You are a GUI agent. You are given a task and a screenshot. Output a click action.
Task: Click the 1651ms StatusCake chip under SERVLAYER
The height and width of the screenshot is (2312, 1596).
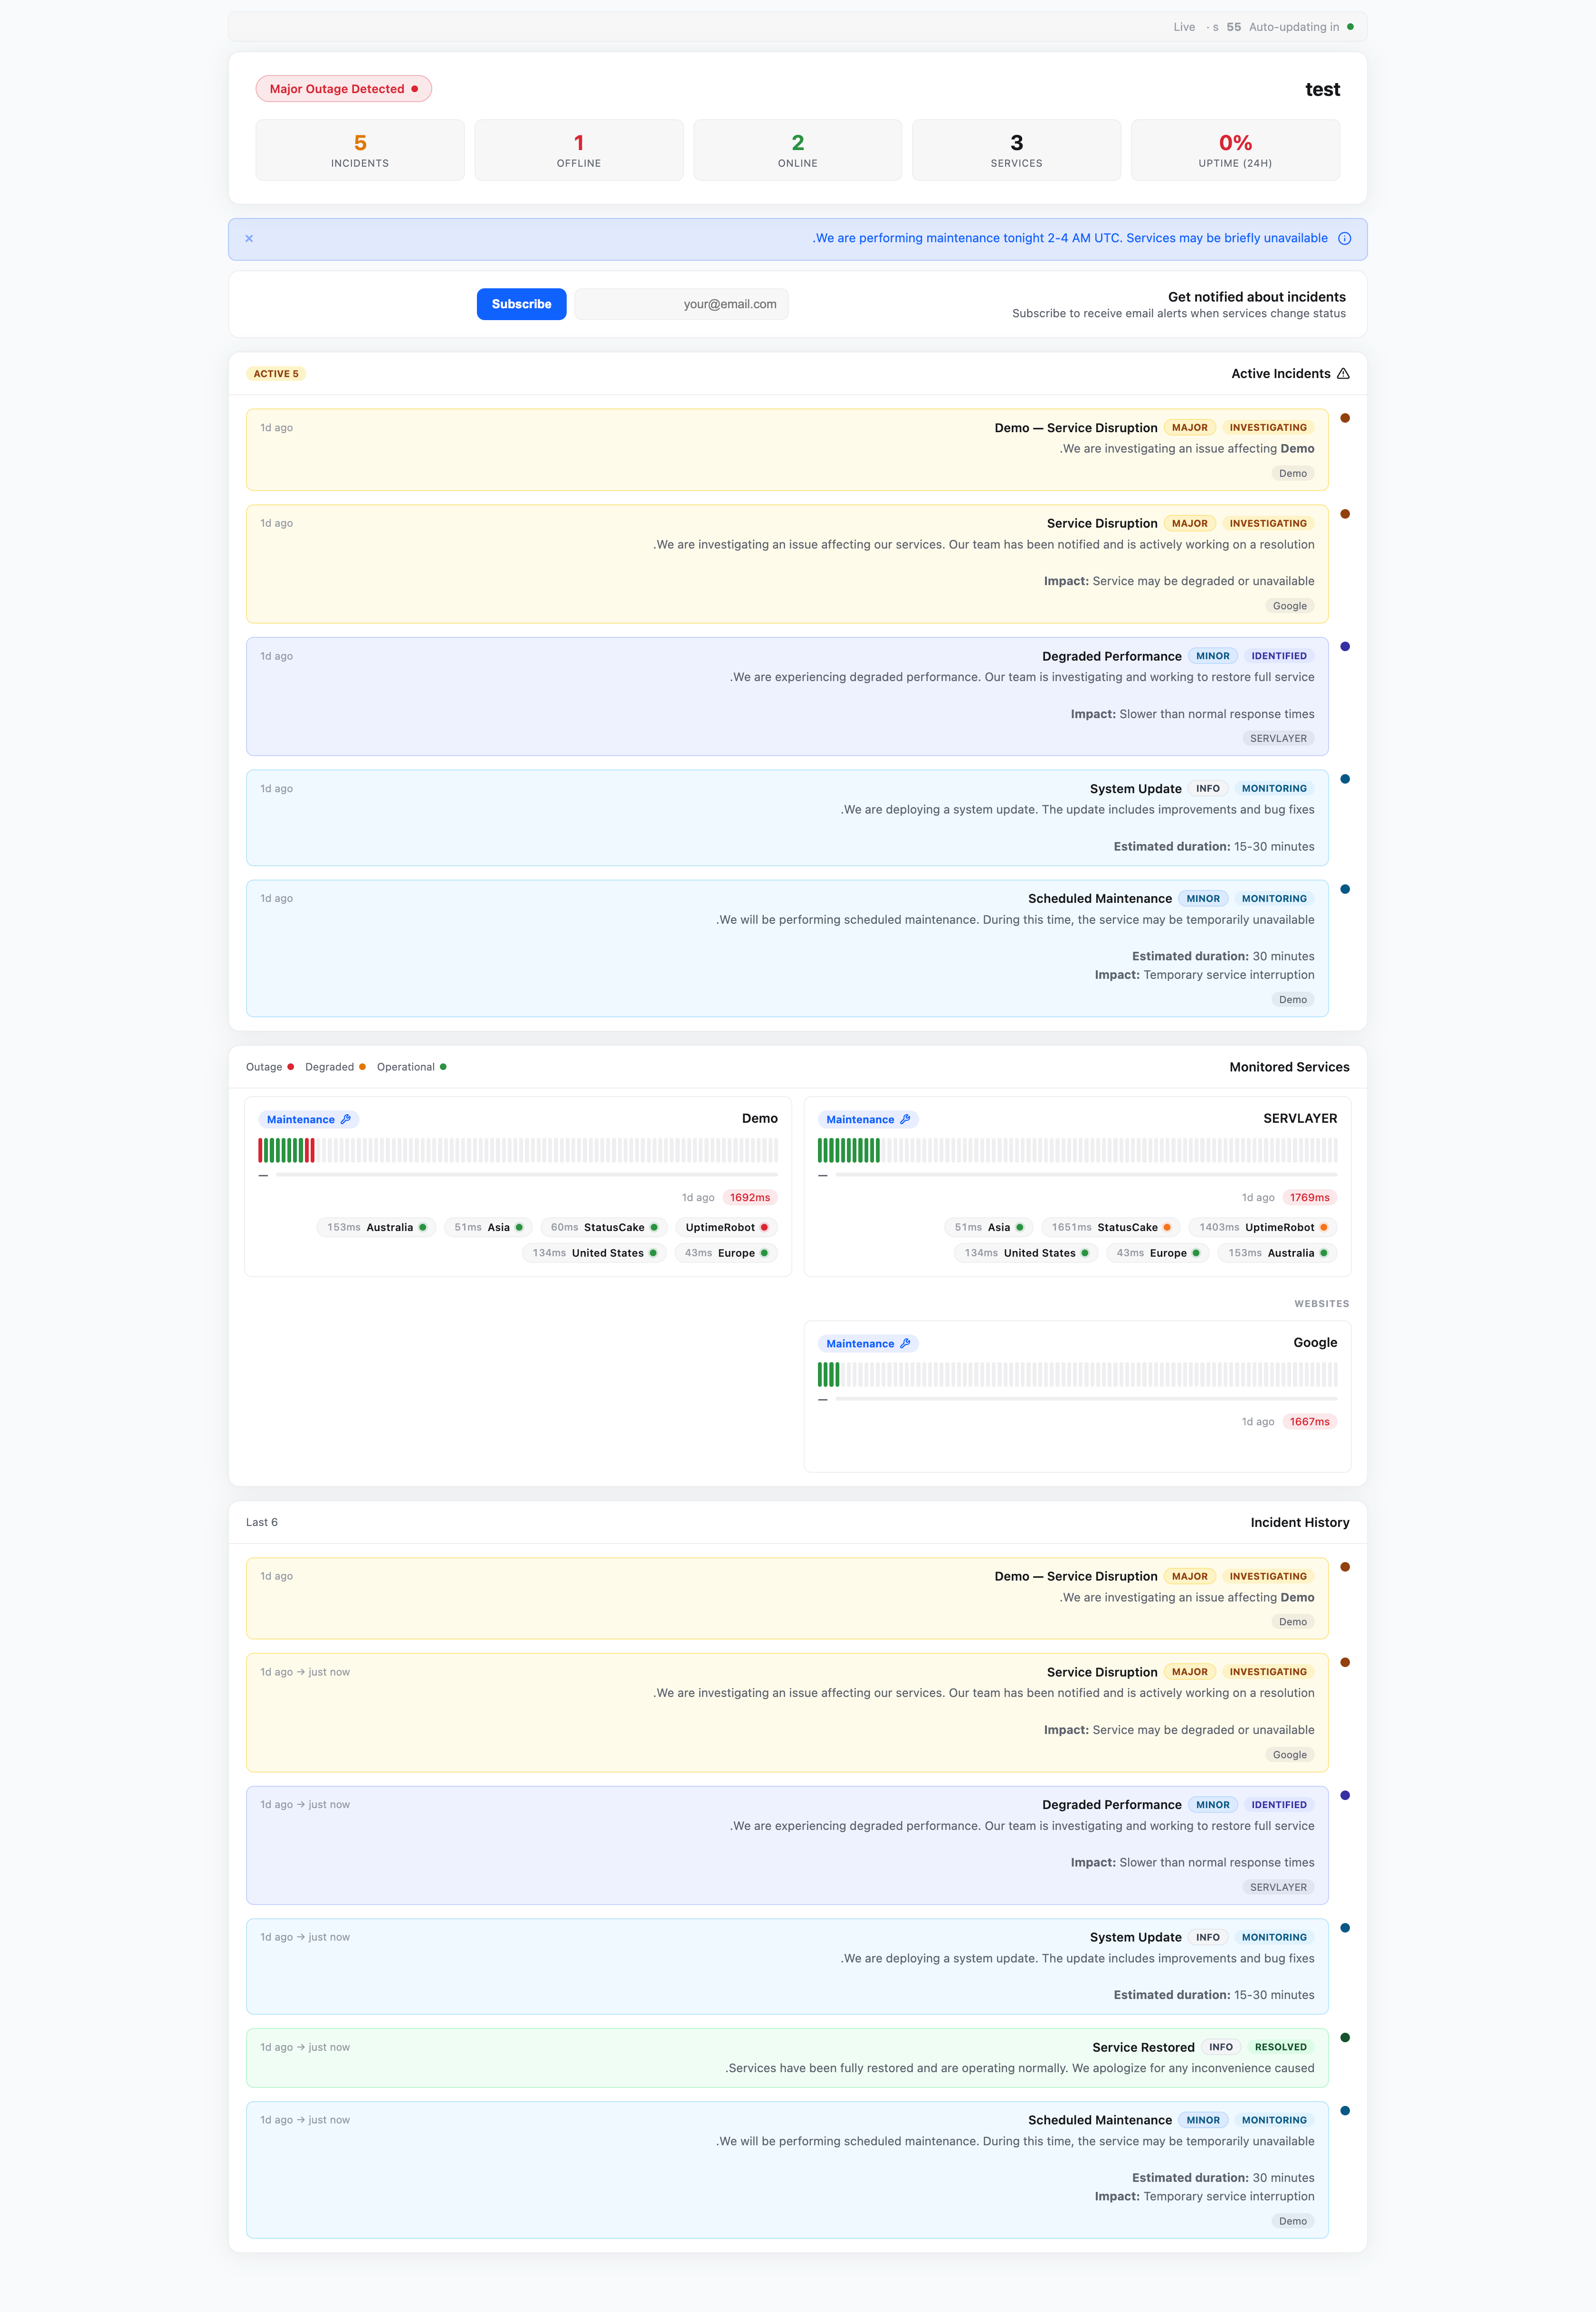pos(1111,1227)
